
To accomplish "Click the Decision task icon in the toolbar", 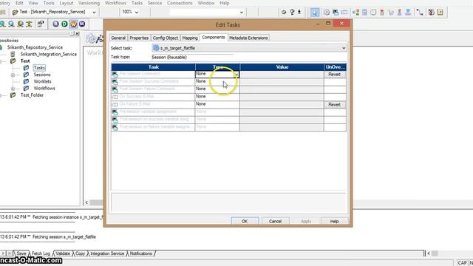I will [356, 13].
